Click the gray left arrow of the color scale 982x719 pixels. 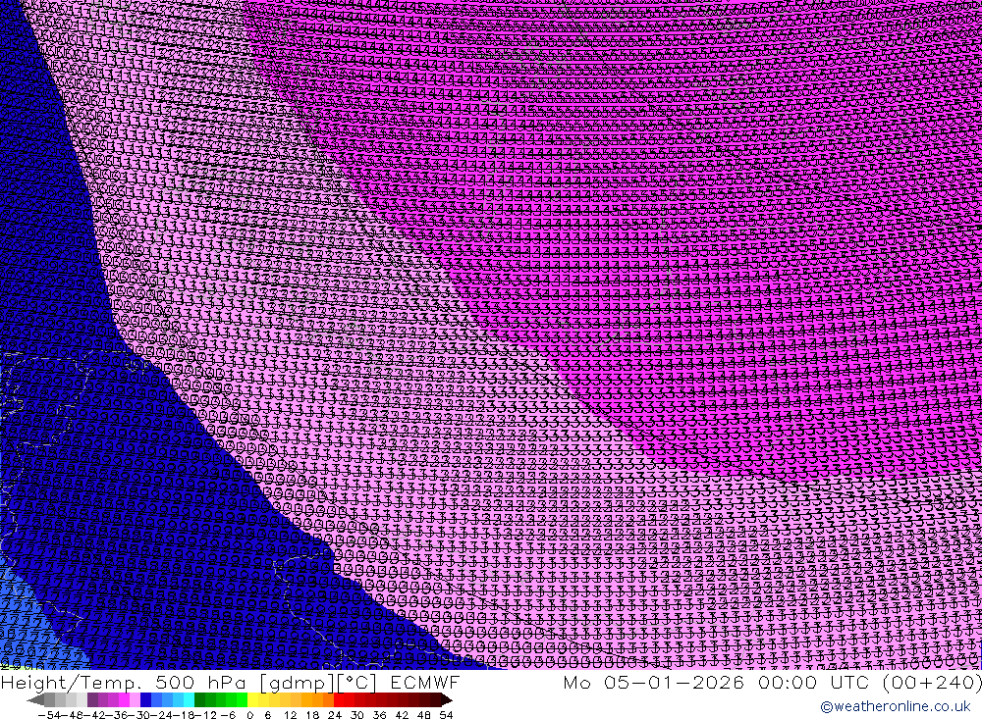coord(35,700)
